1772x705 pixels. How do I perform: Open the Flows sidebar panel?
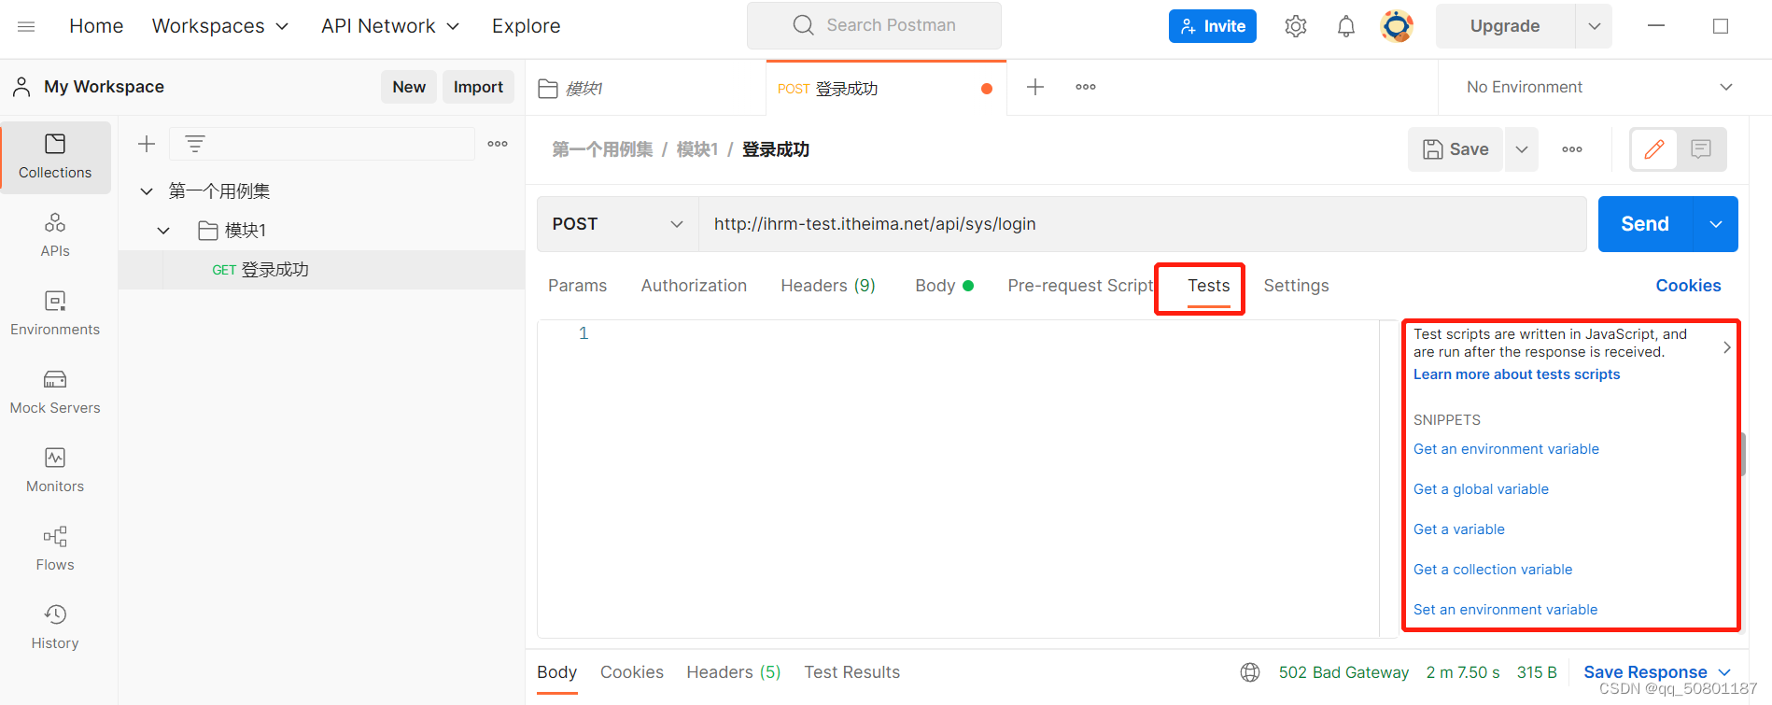click(55, 549)
